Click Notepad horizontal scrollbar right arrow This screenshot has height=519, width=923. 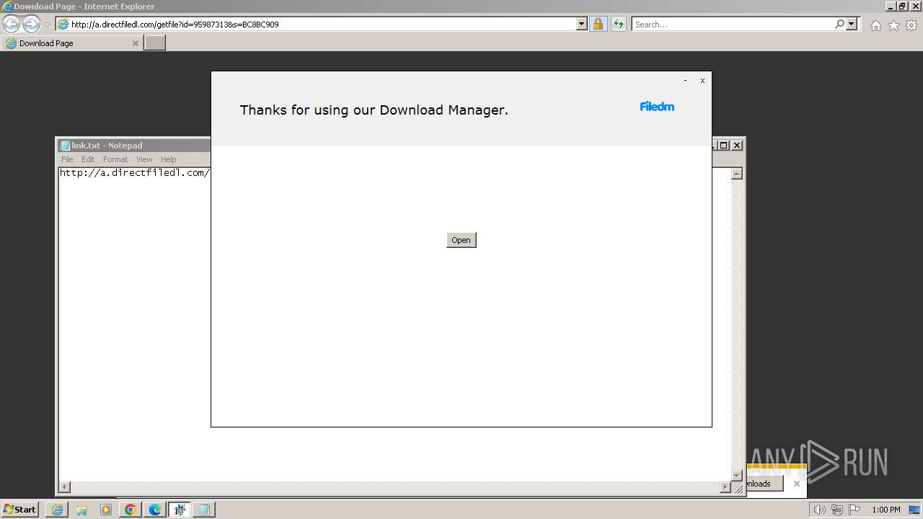coord(725,487)
